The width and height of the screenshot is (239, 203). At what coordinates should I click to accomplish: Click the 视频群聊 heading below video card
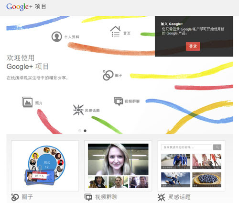[x=106, y=197]
